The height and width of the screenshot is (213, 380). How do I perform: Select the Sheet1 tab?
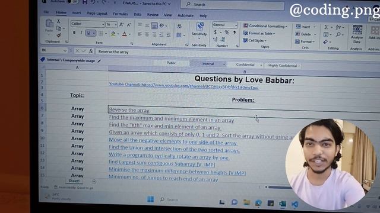pyautogui.click(x=74, y=180)
